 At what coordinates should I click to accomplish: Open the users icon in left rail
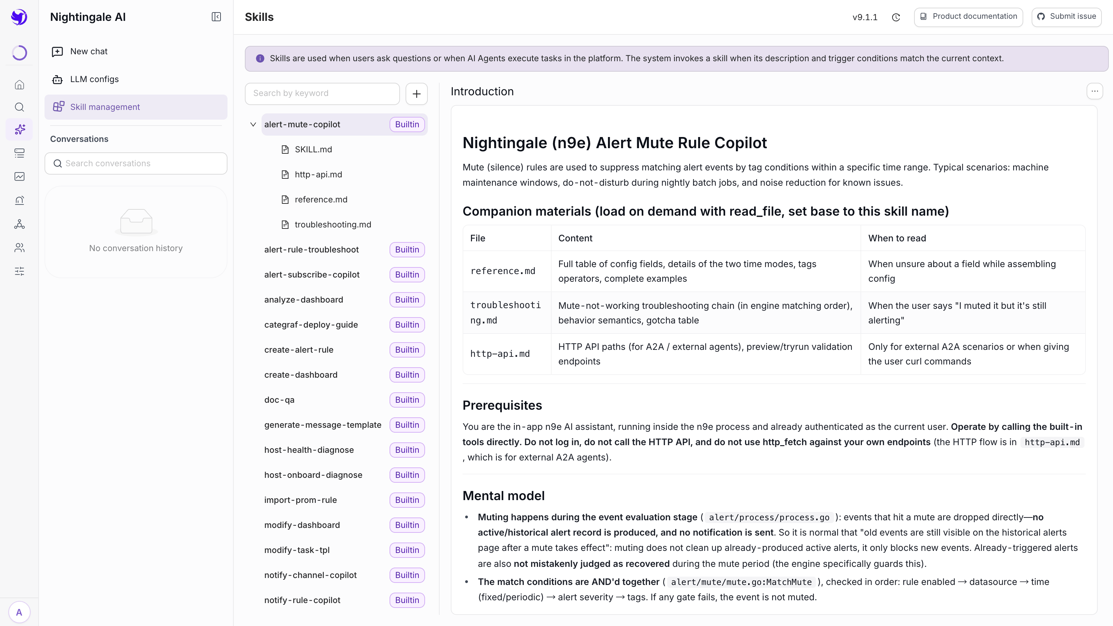pyautogui.click(x=19, y=248)
